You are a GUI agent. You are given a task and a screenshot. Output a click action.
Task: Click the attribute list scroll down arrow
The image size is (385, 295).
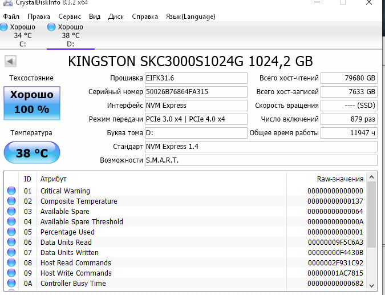coord(371,286)
